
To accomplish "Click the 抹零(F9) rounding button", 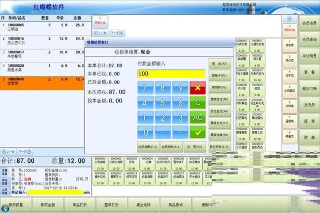I will click(x=195, y=147).
